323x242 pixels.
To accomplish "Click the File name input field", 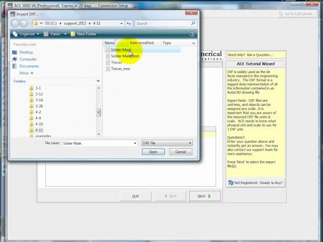I will pos(97,143).
